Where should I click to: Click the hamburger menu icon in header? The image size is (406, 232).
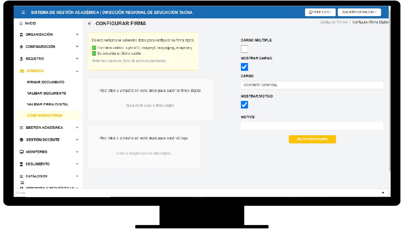(x=23, y=13)
